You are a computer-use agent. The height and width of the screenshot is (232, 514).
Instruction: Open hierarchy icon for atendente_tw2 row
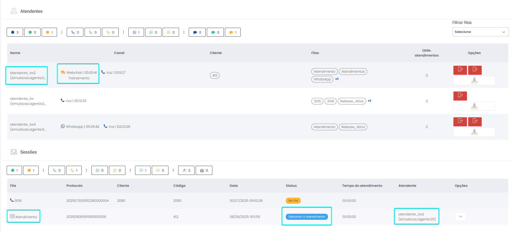(474, 81)
